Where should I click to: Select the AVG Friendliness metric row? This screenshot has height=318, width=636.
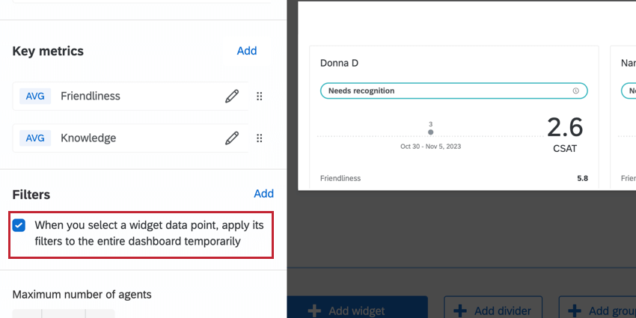point(112,96)
